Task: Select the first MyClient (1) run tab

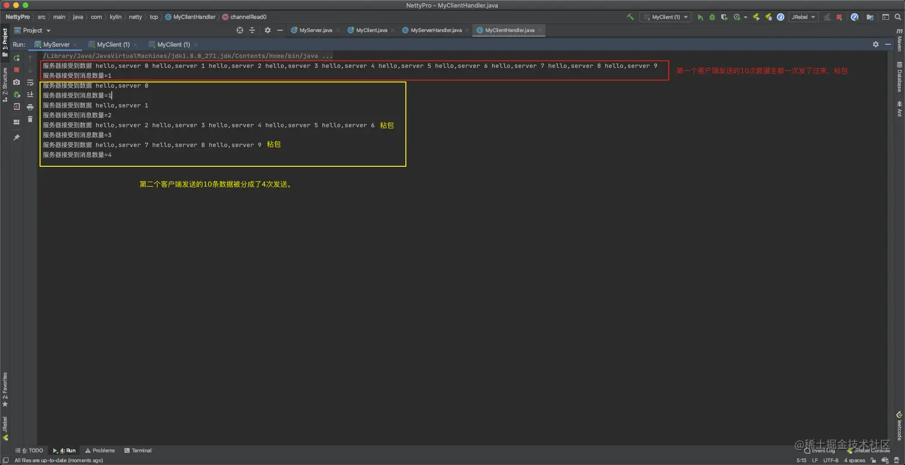Action: point(112,44)
